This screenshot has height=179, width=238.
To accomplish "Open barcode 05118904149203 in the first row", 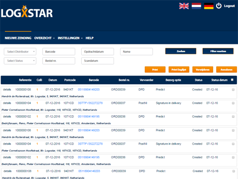I will click(x=89, y=89).
